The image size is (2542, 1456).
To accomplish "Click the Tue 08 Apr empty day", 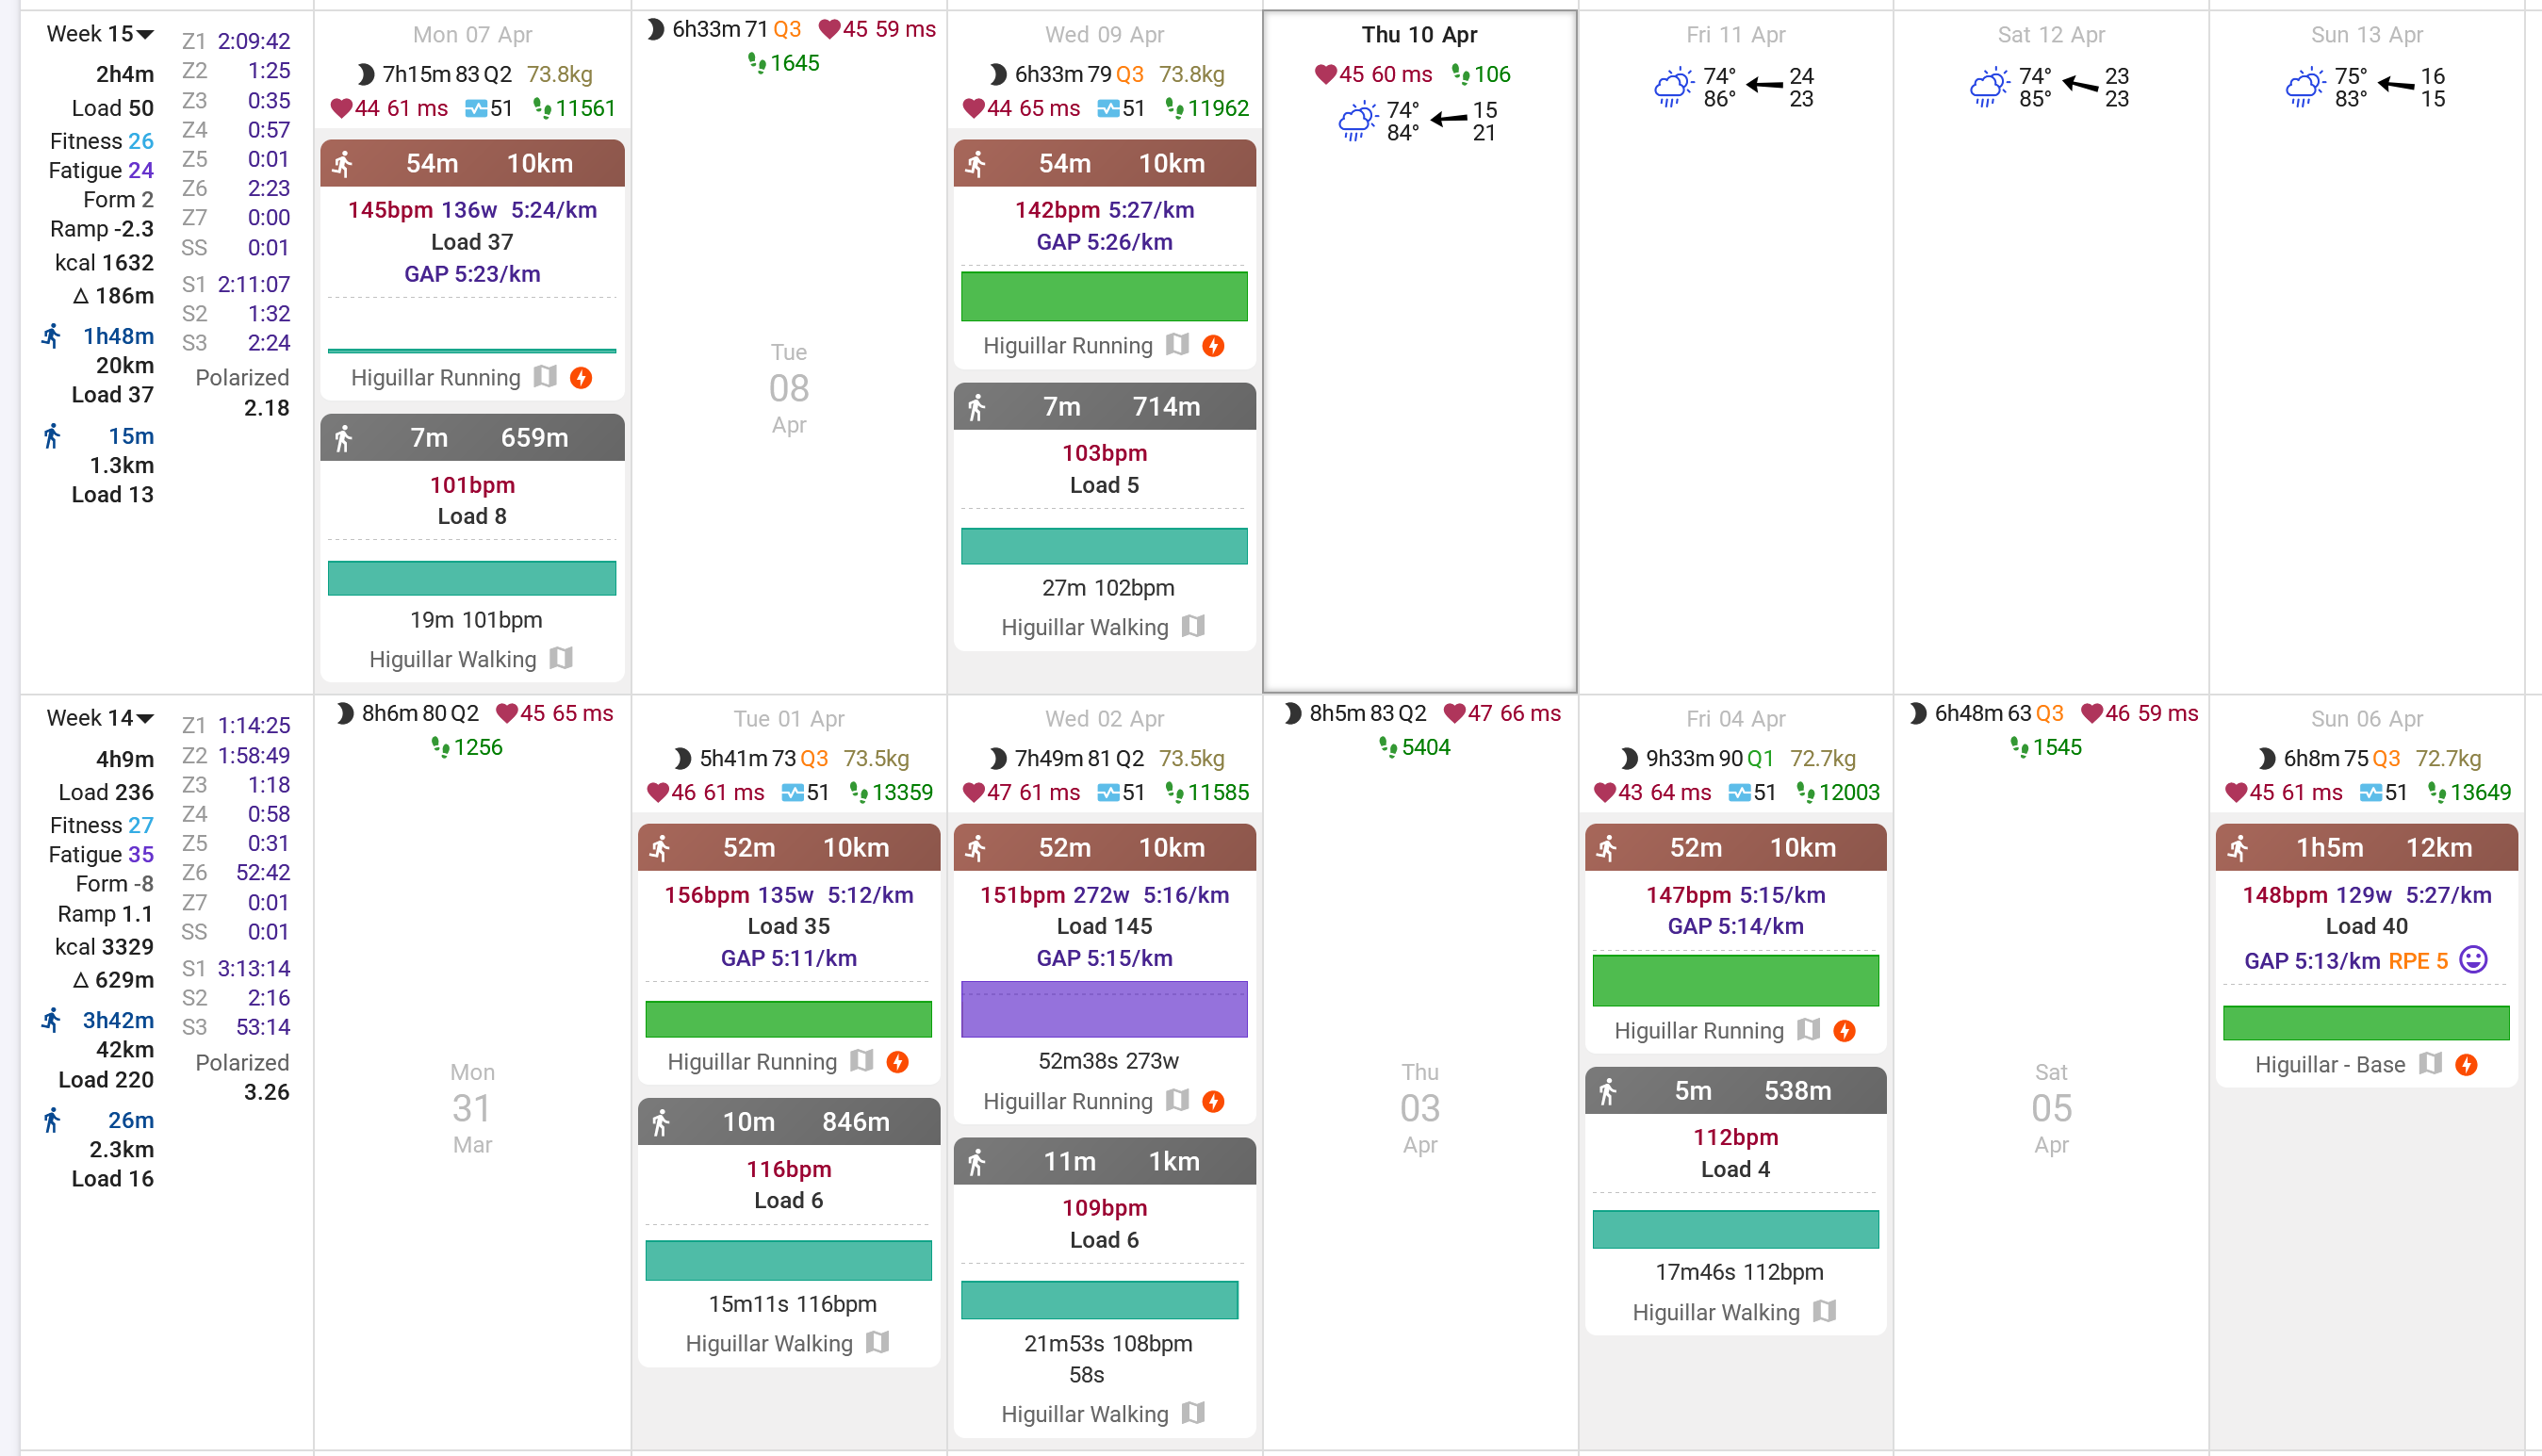I will pos(789,388).
